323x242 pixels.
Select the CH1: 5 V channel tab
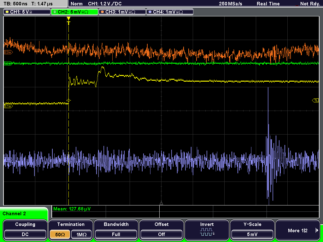click(27, 12)
